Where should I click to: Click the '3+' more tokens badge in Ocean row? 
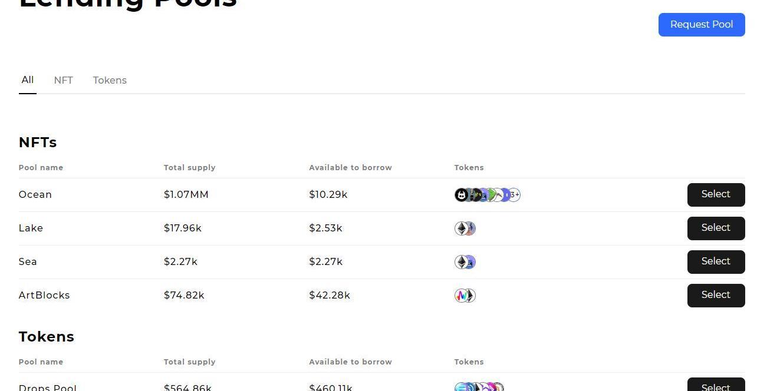point(515,195)
